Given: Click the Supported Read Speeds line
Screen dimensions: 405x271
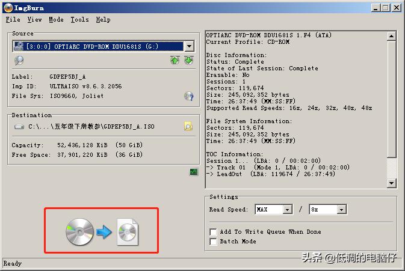Looking at the screenshot, I should (289, 108).
